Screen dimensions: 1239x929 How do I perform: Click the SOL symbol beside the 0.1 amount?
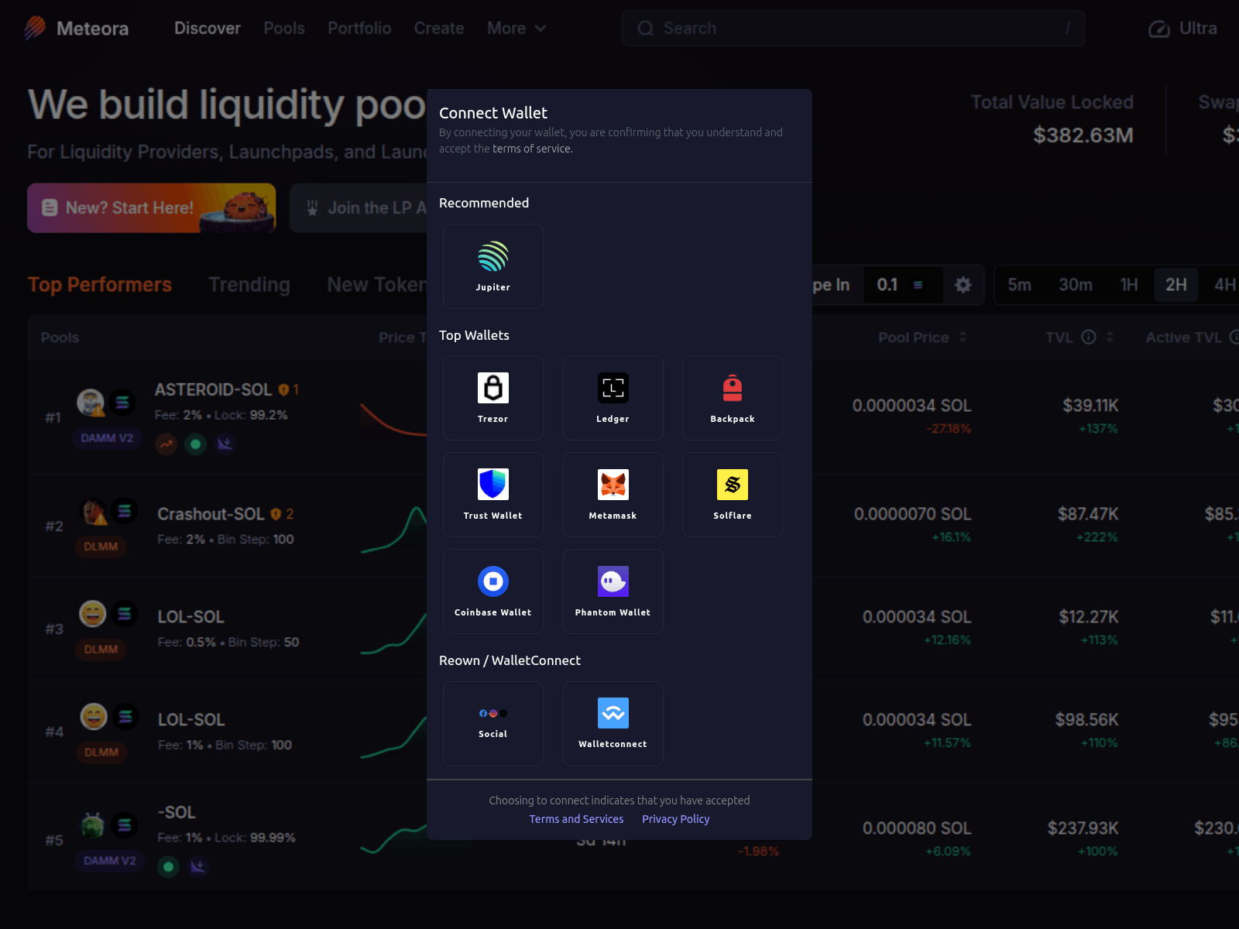click(918, 285)
